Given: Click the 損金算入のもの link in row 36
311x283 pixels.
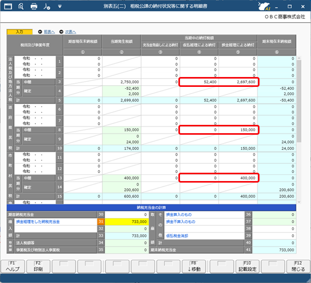Looking at the screenshot, I should (179, 214).
